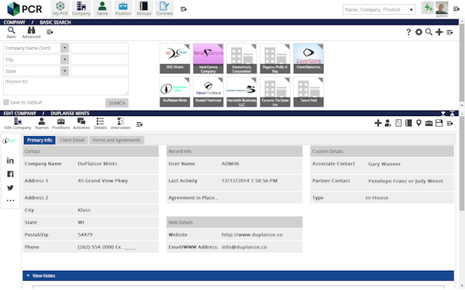The width and height of the screenshot is (465, 290).
Task: Open the Position module icon
Action: tap(123, 9)
